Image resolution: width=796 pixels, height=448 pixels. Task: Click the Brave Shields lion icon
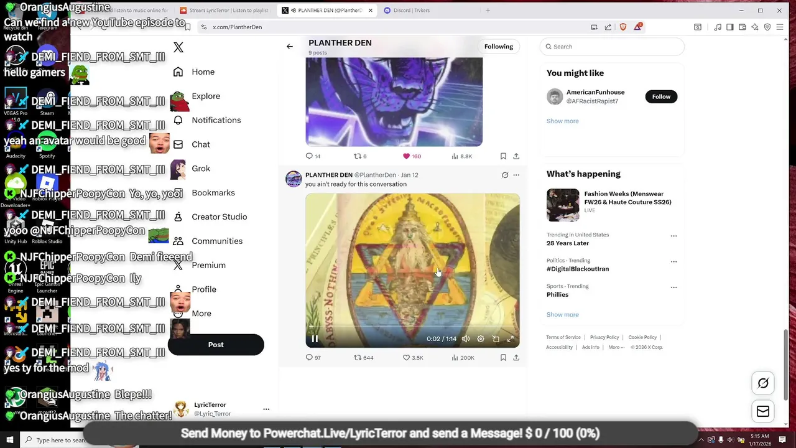(623, 27)
